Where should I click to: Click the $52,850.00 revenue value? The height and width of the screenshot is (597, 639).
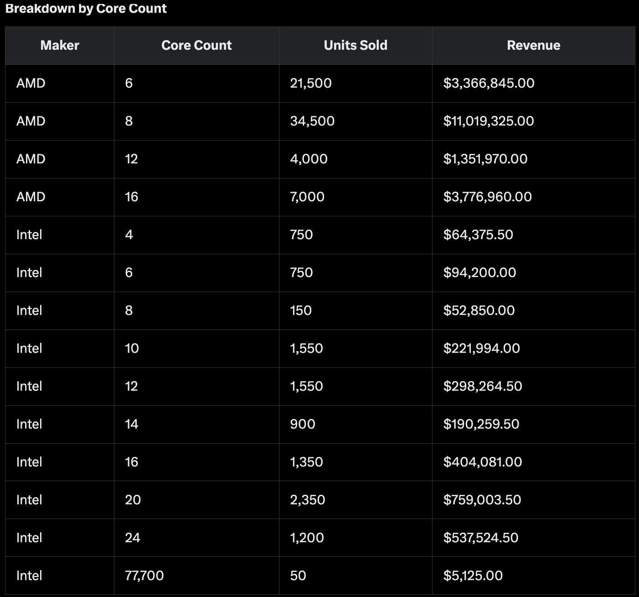tap(479, 310)
